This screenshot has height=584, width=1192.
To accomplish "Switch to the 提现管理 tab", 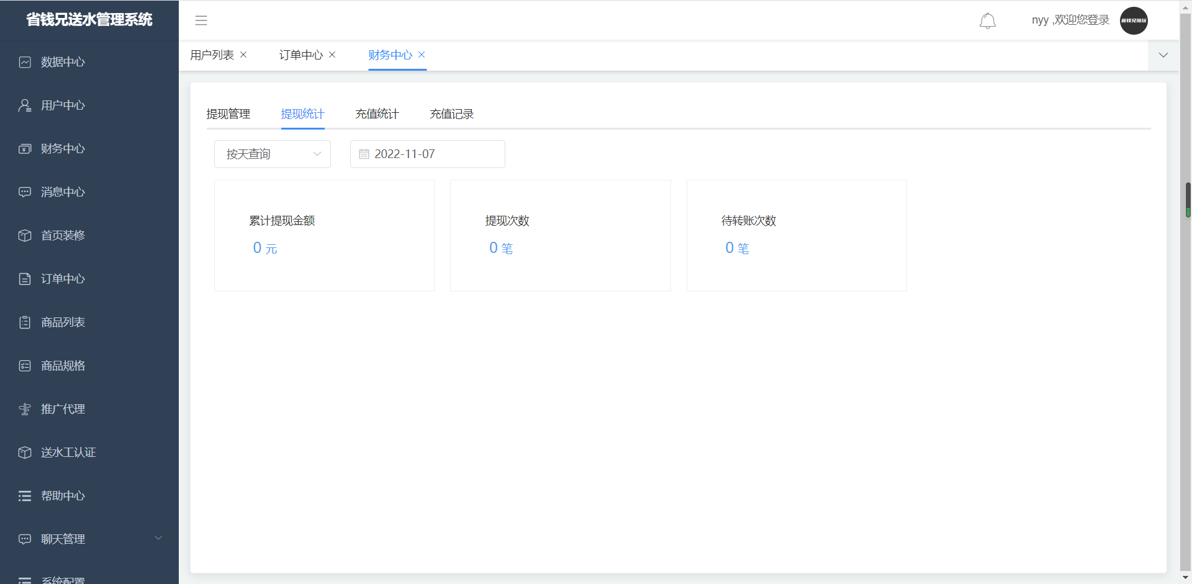I will [228, 114].
